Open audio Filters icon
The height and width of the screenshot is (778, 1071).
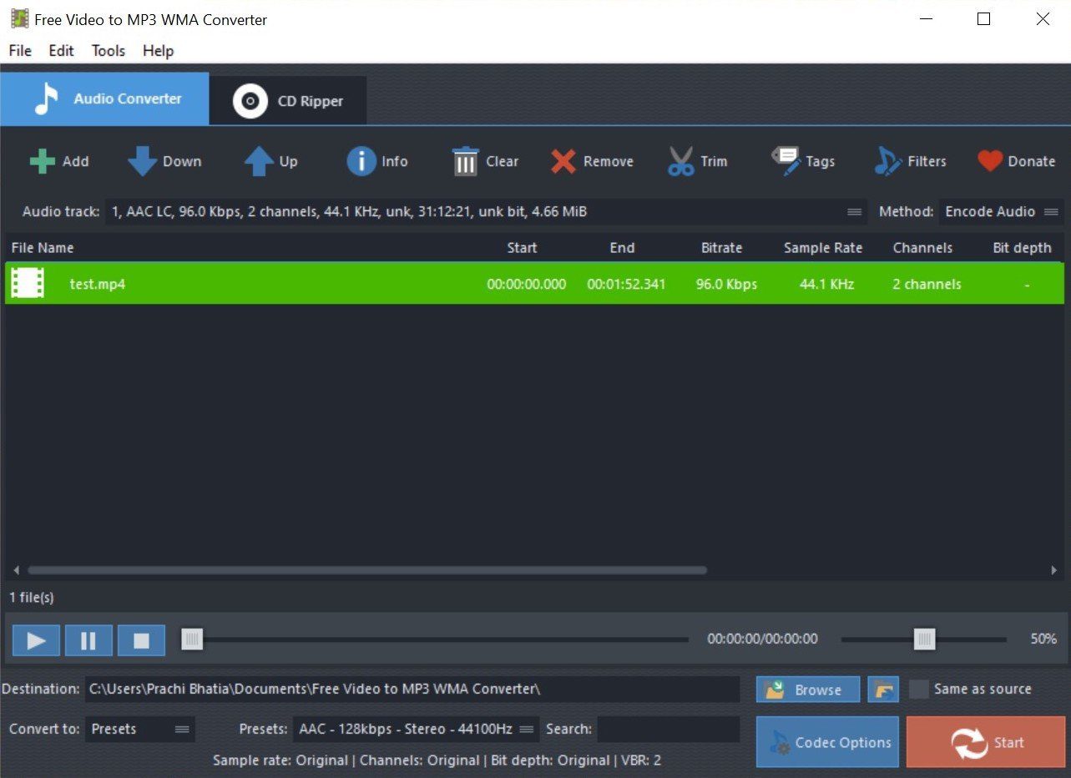pyautogui.click(x=888, y=161)
